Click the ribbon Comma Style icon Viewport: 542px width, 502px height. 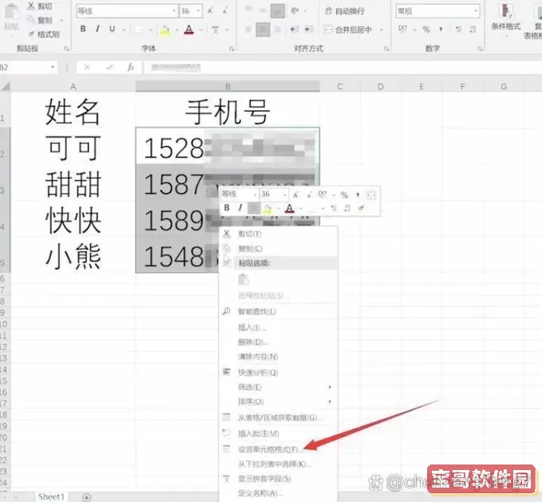(441, 30)
